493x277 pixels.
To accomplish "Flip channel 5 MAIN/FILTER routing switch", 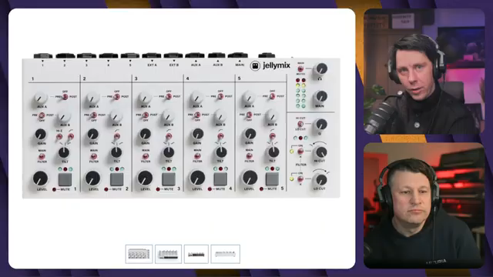I will click(x=250, y=155).
